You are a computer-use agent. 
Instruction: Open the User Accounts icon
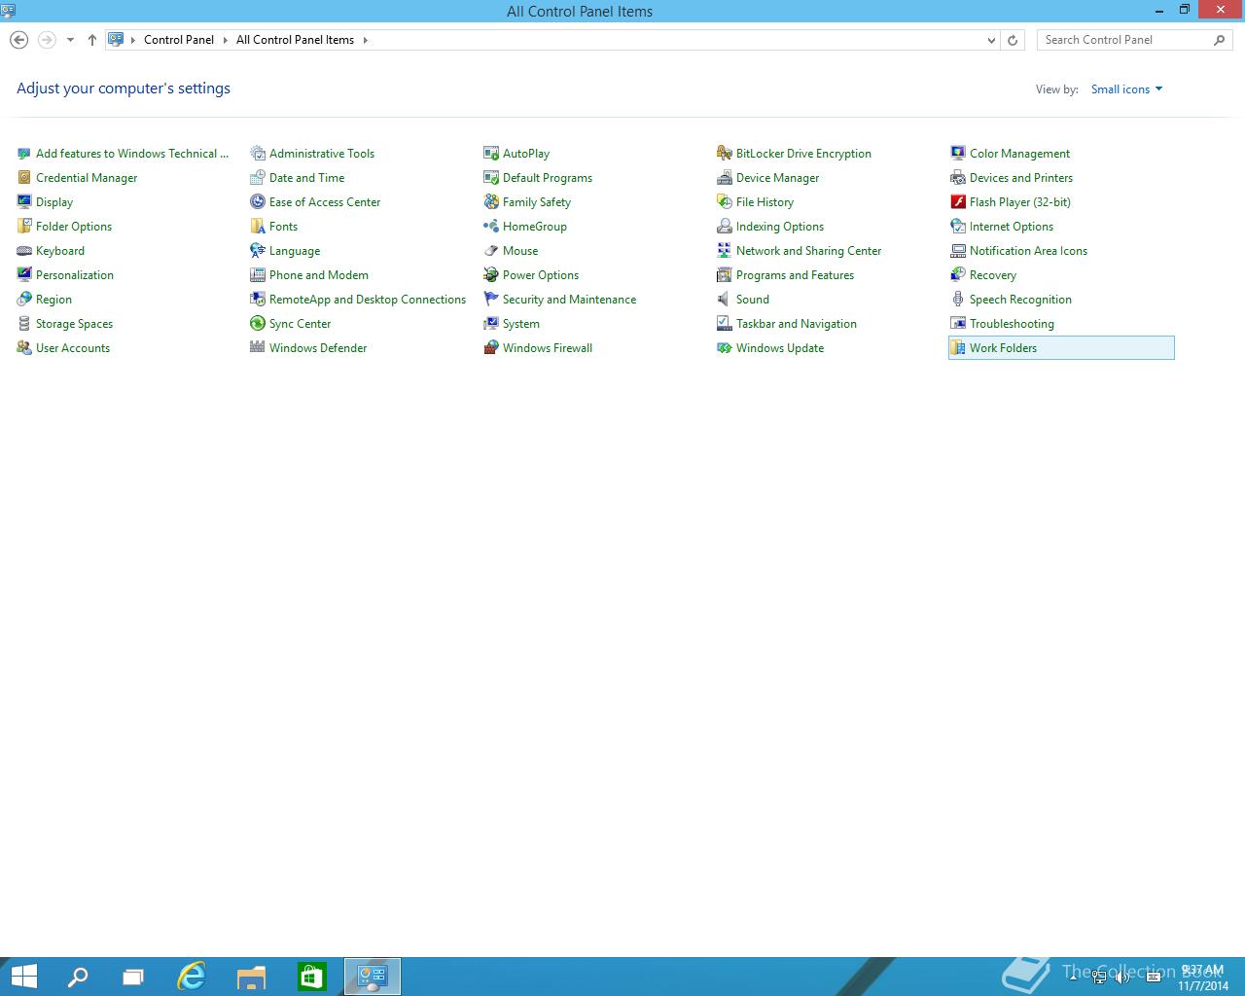(x=24, y=348)
